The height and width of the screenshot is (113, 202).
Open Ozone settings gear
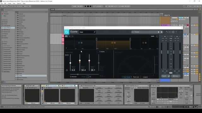pos(173,32)
